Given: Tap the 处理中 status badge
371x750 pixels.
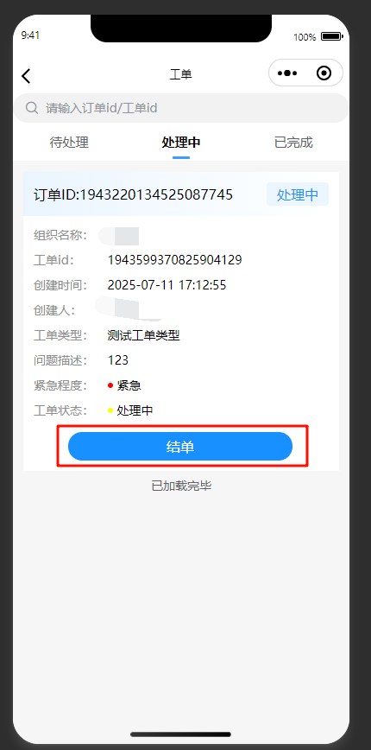Looking at the screenshot, I should tap(298, 194).
